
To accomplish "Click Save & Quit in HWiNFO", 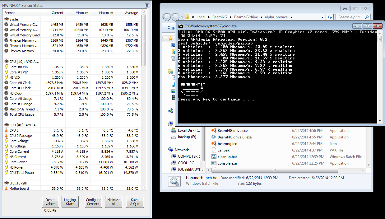I will (135, 202).
